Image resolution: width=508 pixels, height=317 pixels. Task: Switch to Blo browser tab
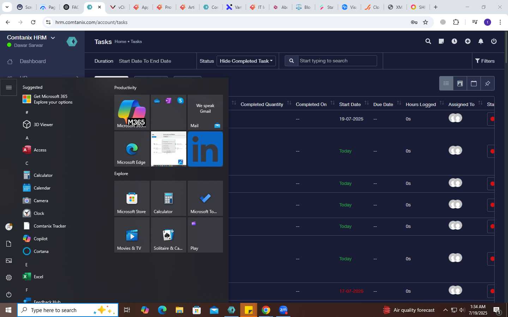coord(303,7)
